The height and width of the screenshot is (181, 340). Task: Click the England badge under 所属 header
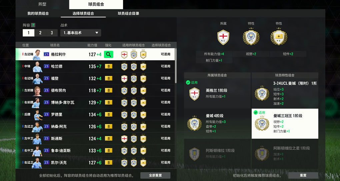pos(223,37)
